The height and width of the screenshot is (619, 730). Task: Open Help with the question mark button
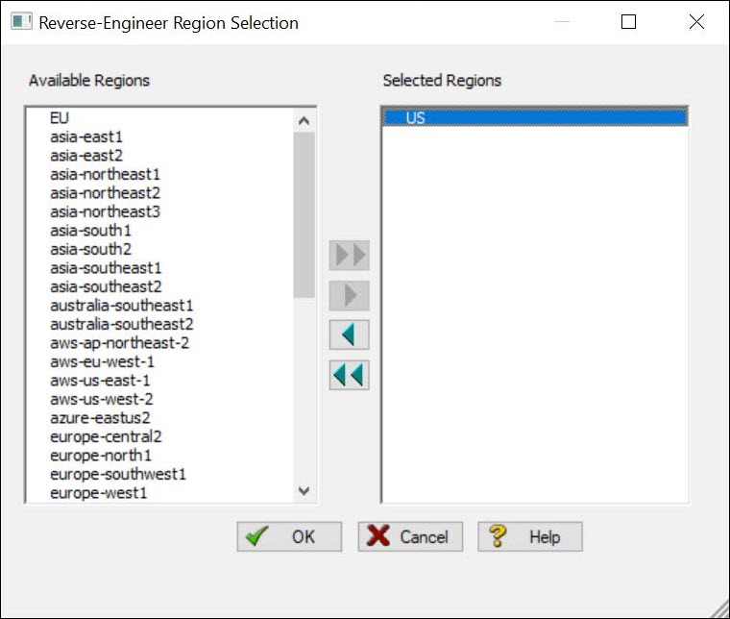[x=530, y=536]
